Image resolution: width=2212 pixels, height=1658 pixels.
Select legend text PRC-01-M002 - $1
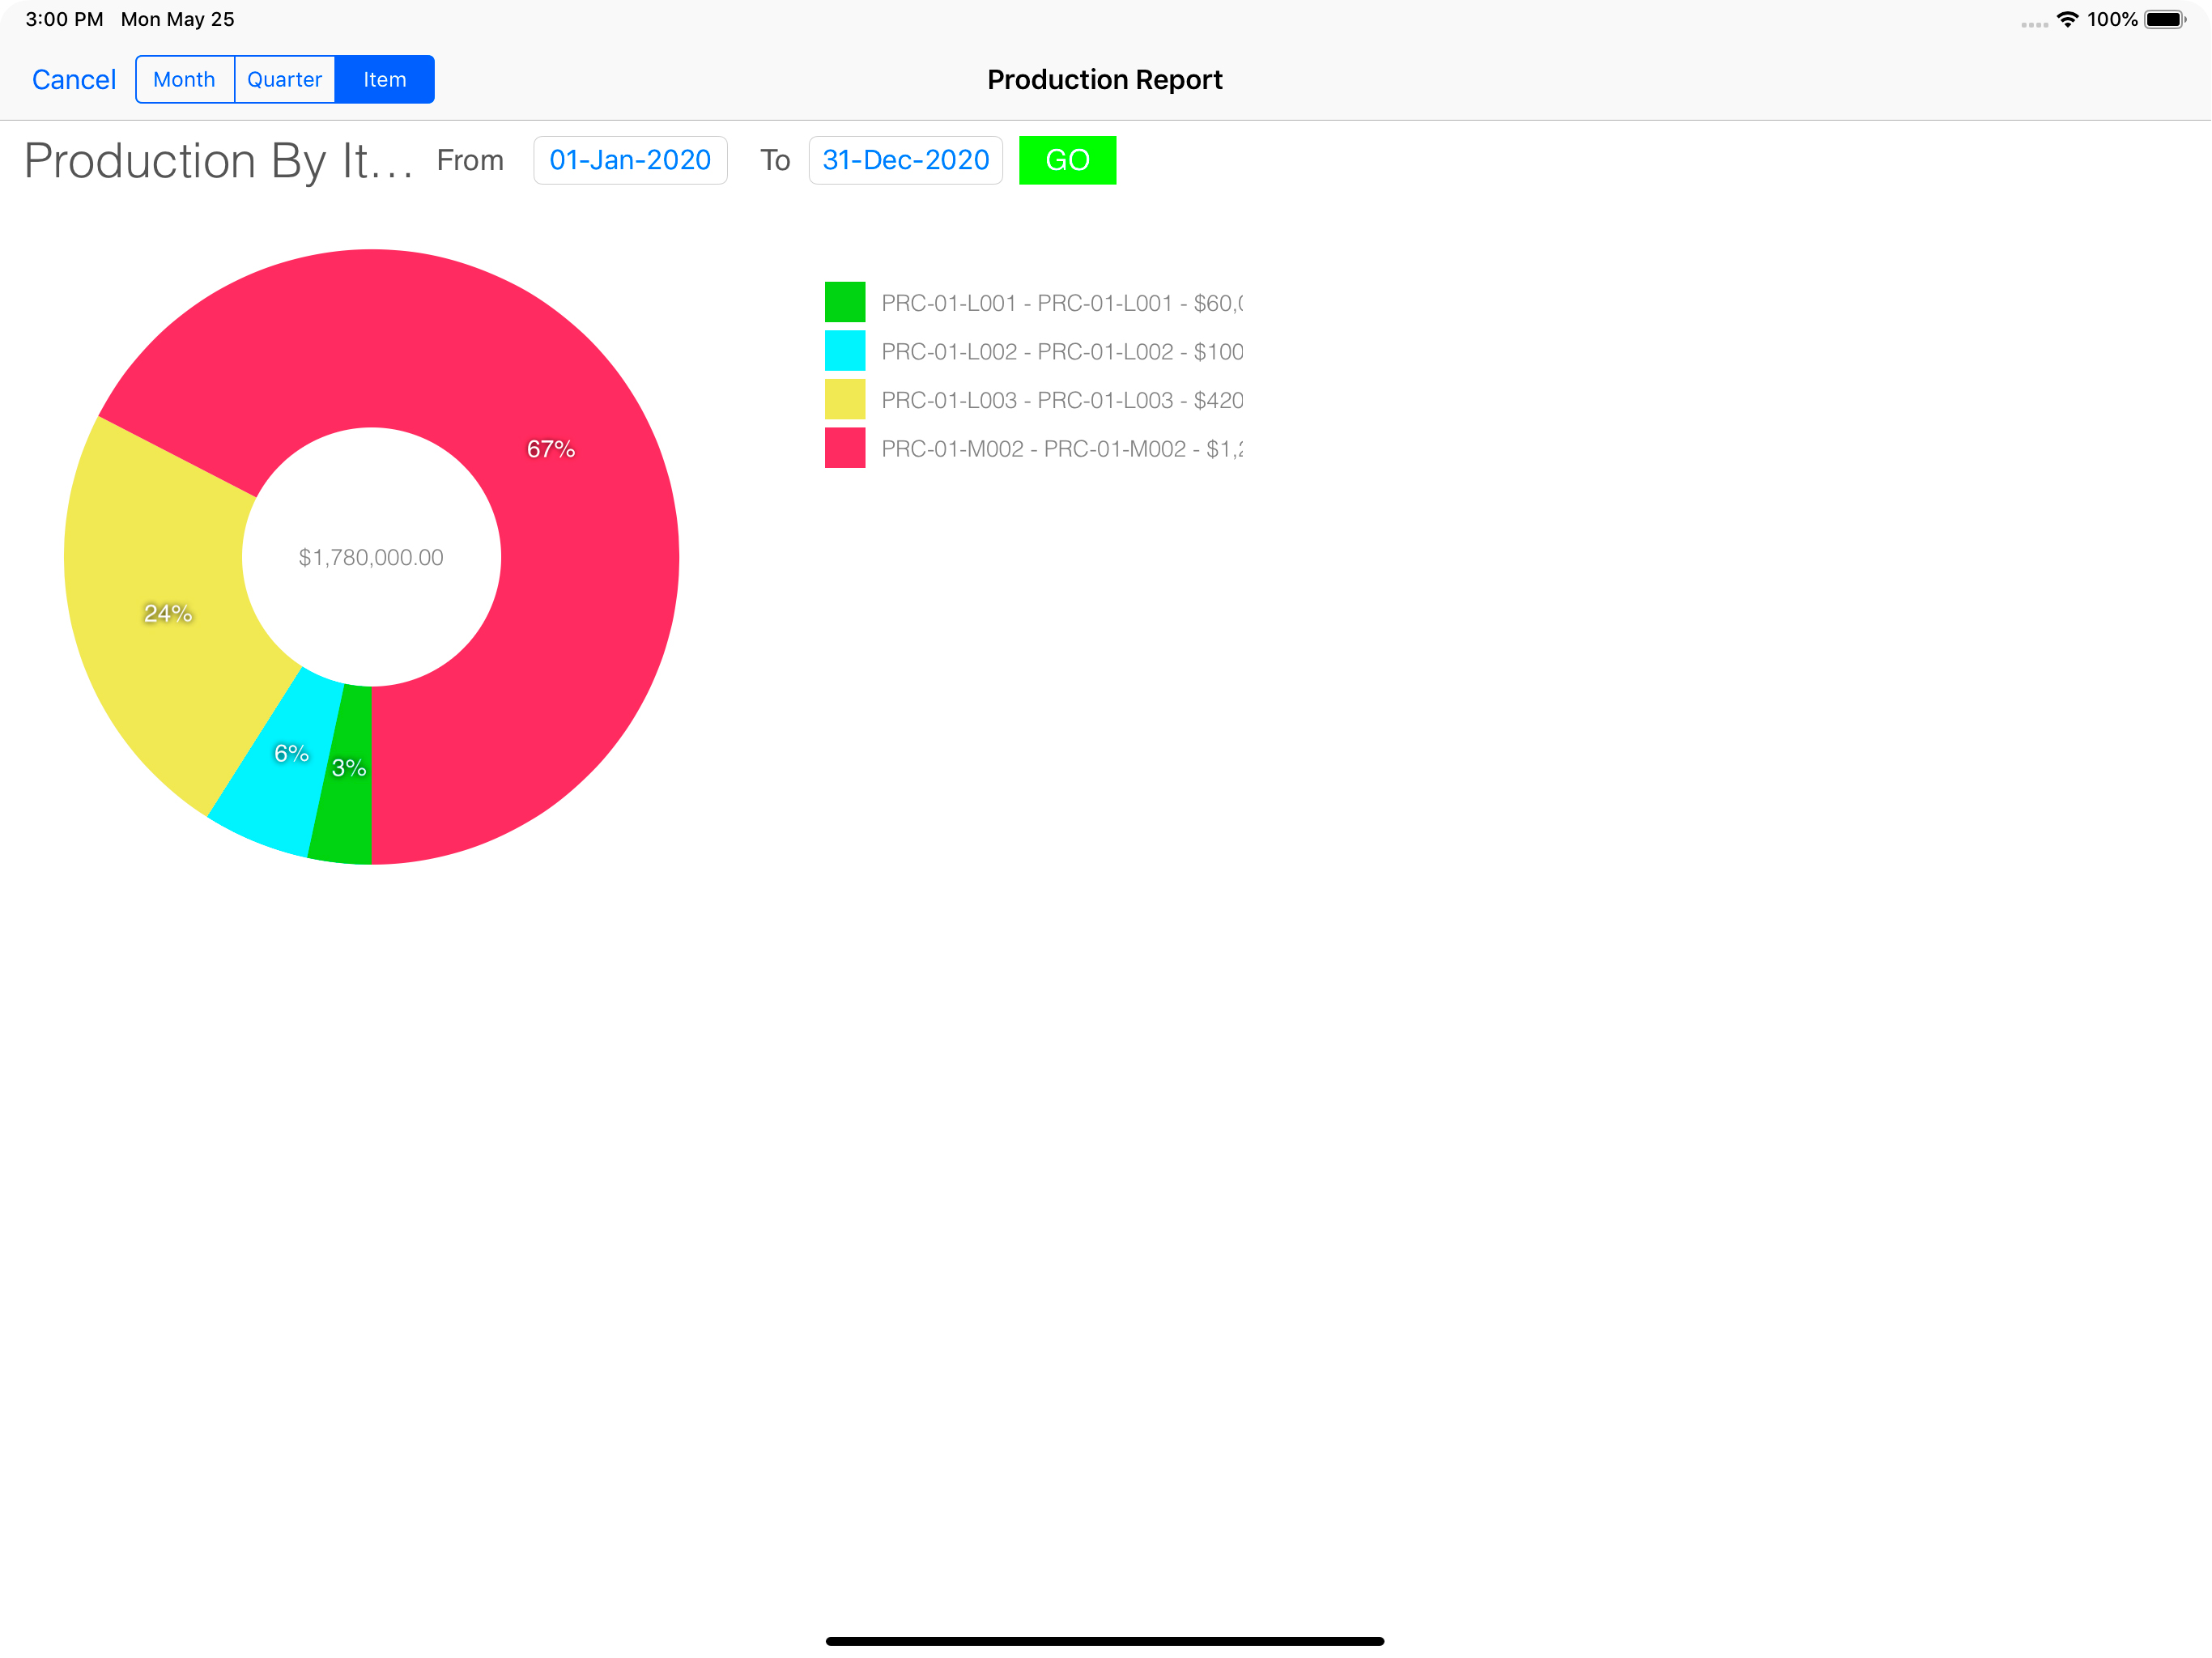tap(1062, 449)
